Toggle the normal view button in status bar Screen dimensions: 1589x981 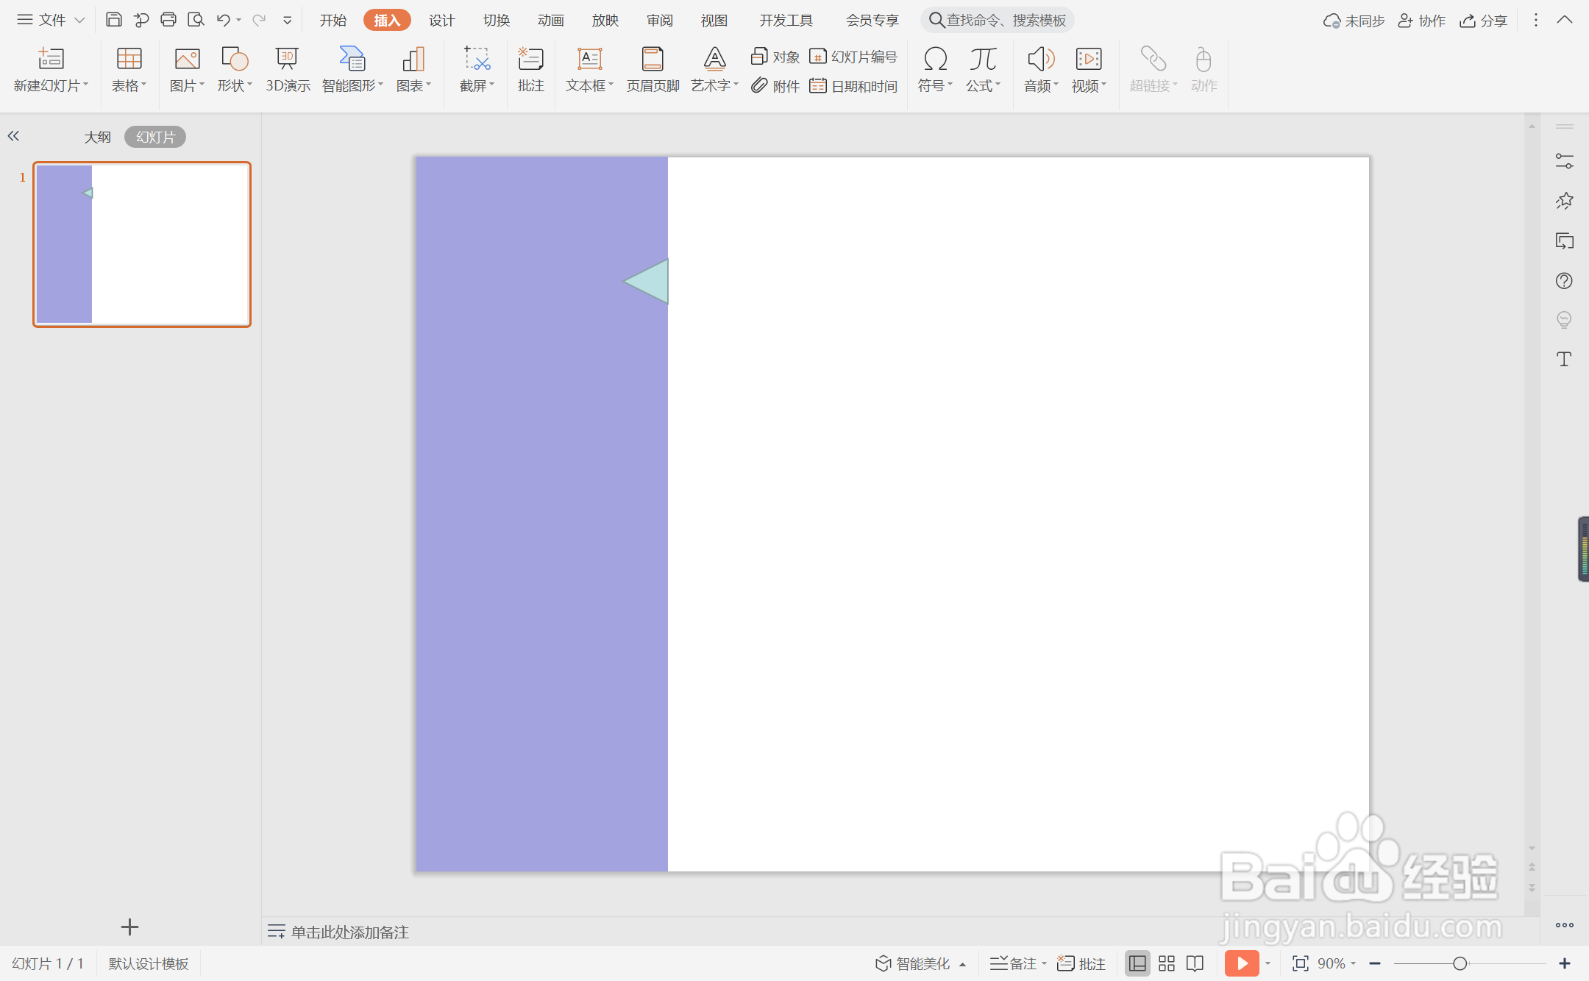click(1137, 963)
